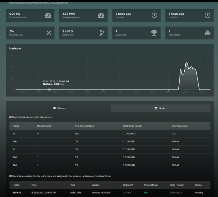
Task: Click the Last Seen clock icon
Action: click(x=154, y=15)
